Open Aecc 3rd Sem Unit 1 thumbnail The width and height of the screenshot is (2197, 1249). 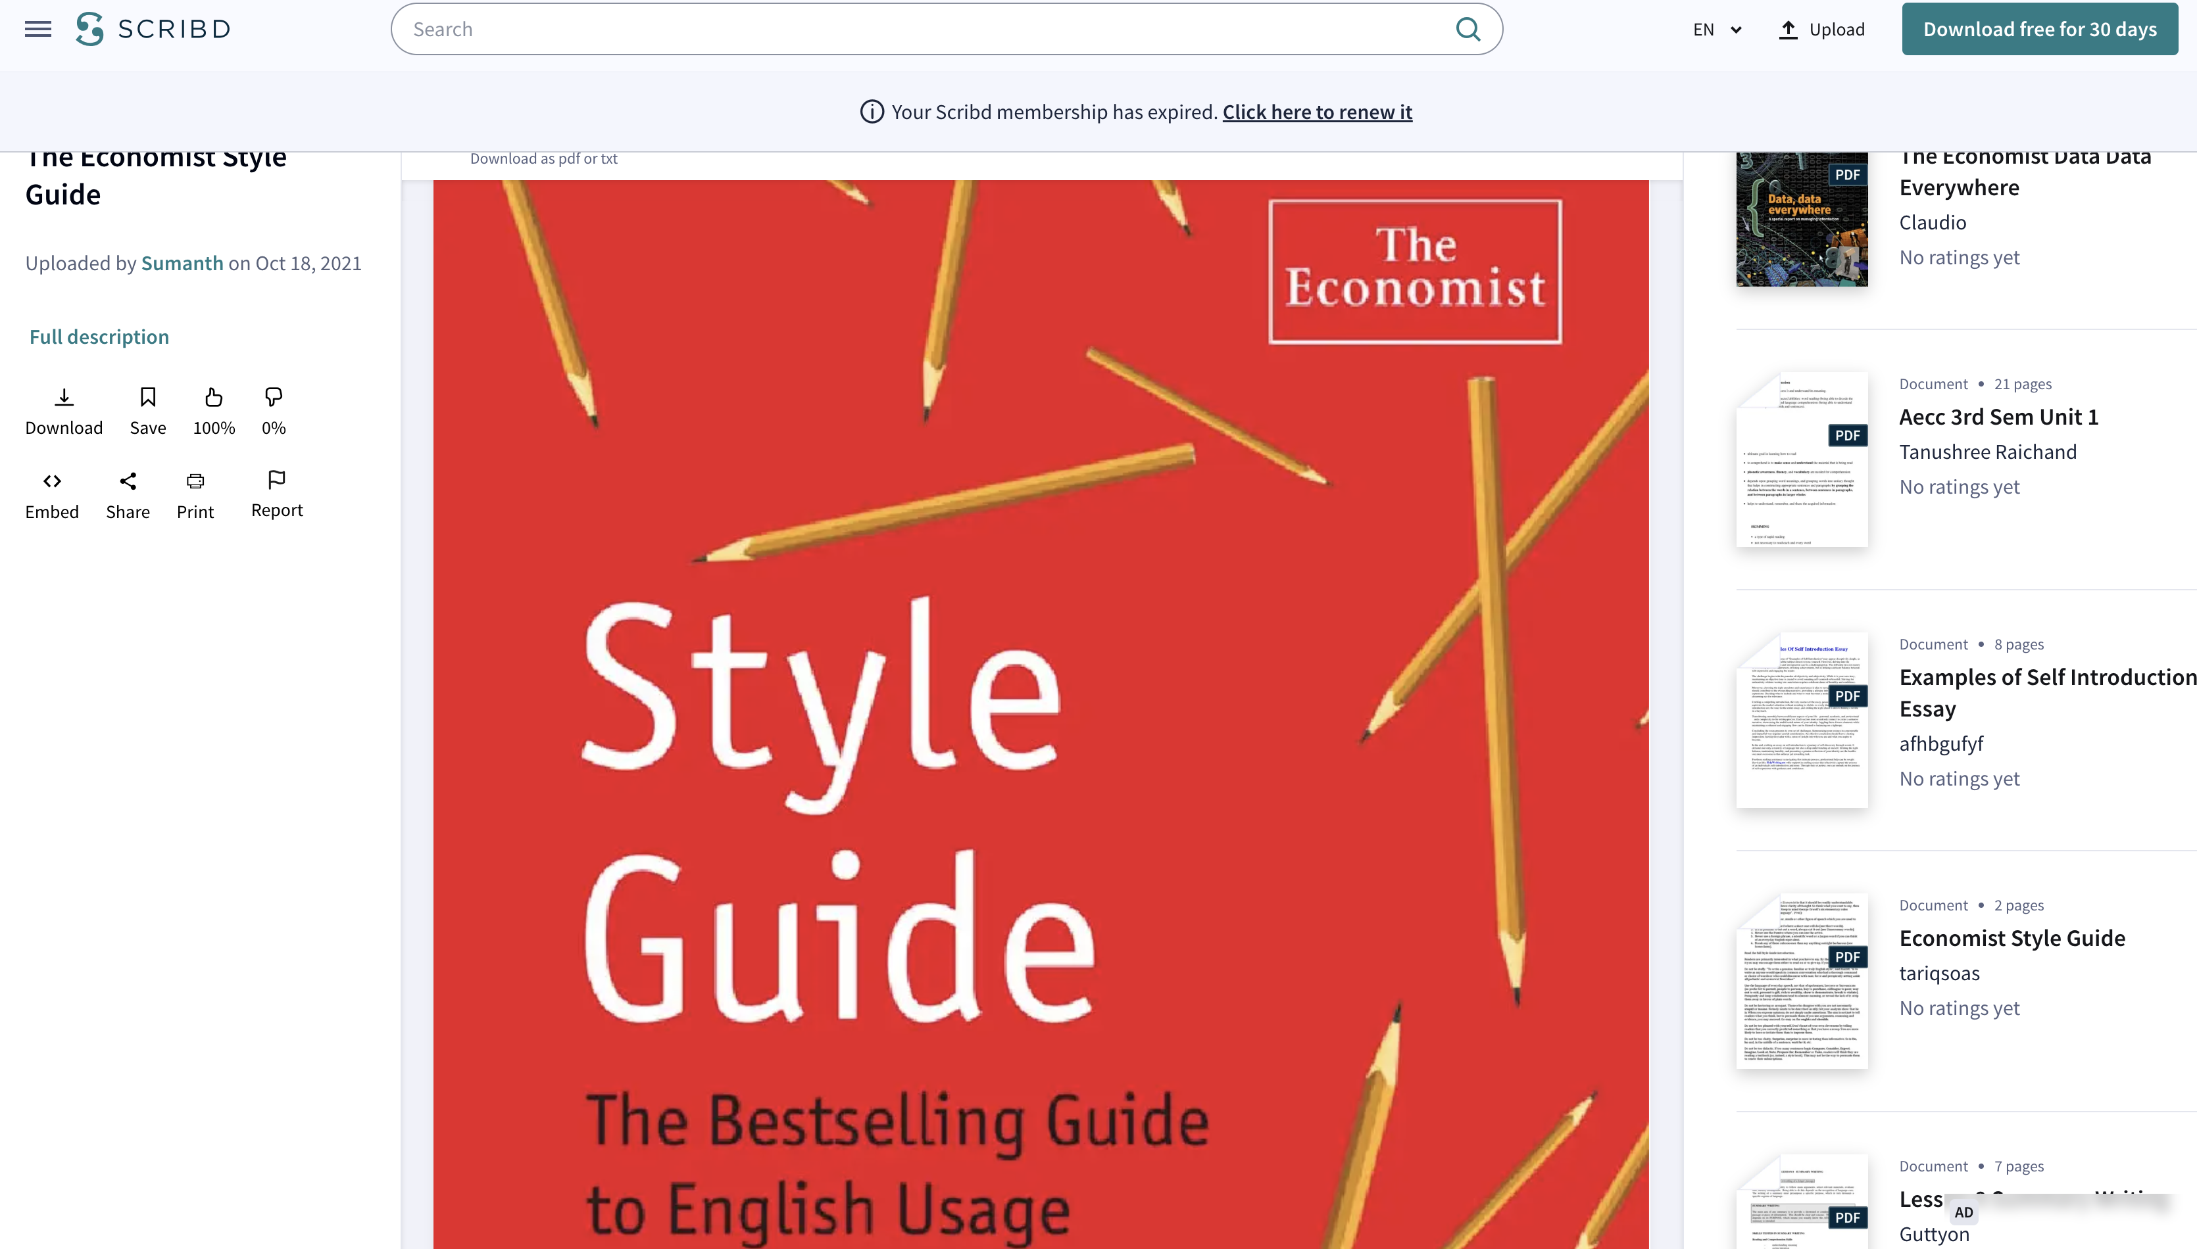point(1802,460)
